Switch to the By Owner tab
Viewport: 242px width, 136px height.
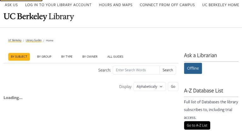[x=90, y=57]
